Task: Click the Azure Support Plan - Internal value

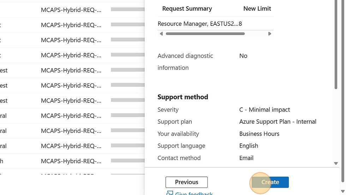Action: click(278, 122)
